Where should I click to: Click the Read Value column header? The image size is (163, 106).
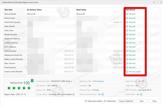click(x=81, y=10)
